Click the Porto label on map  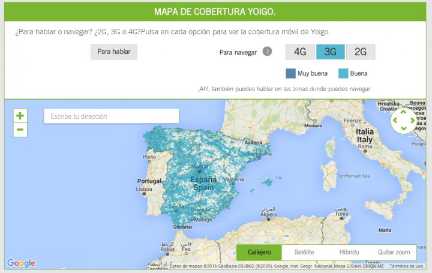(x=149, y=157)
